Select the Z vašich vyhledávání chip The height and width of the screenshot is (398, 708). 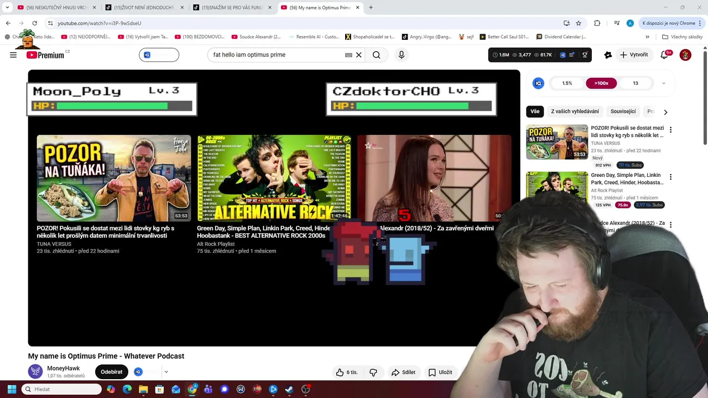pyautogui.click(x=575, y=111)
